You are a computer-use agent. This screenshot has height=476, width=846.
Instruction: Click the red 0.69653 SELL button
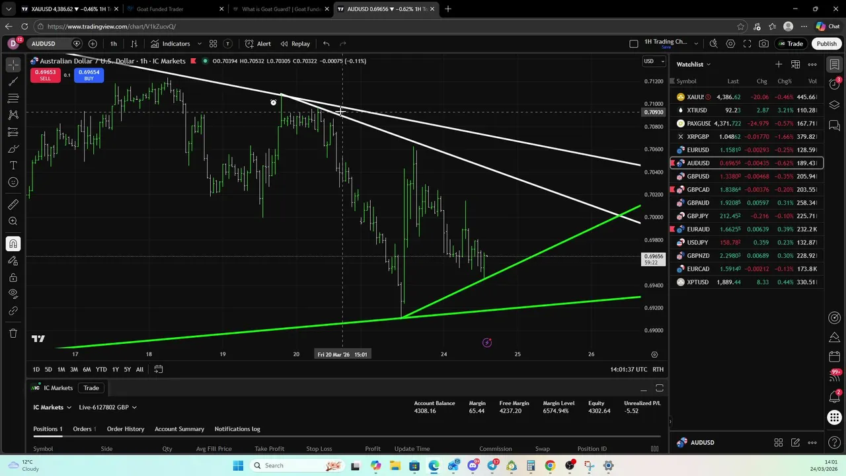[x=45, y=75]
